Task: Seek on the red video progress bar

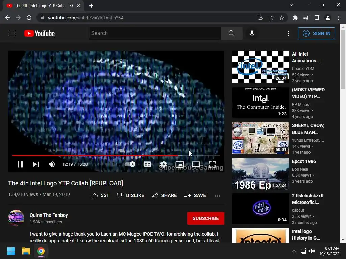Action: [116, 155]
